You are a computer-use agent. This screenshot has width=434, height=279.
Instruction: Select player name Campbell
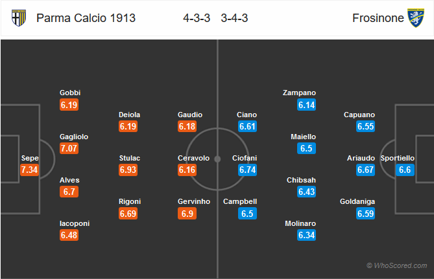pyautogui.click(x=240, y=202)
